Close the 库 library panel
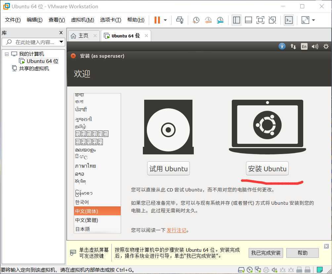Image resolution: width=332 pixels, height=274 pixels. point(61,33)
